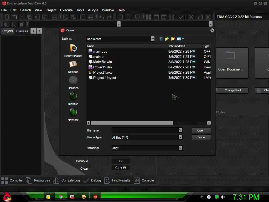The width and height of the screenshot is (269, 202).
Task: Click the Change Font button
Action: (x=233, y=90)
